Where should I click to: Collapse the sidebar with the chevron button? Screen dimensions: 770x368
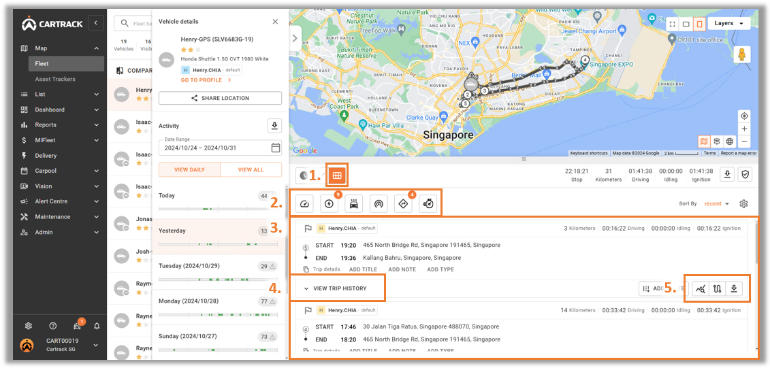(96, 22)
